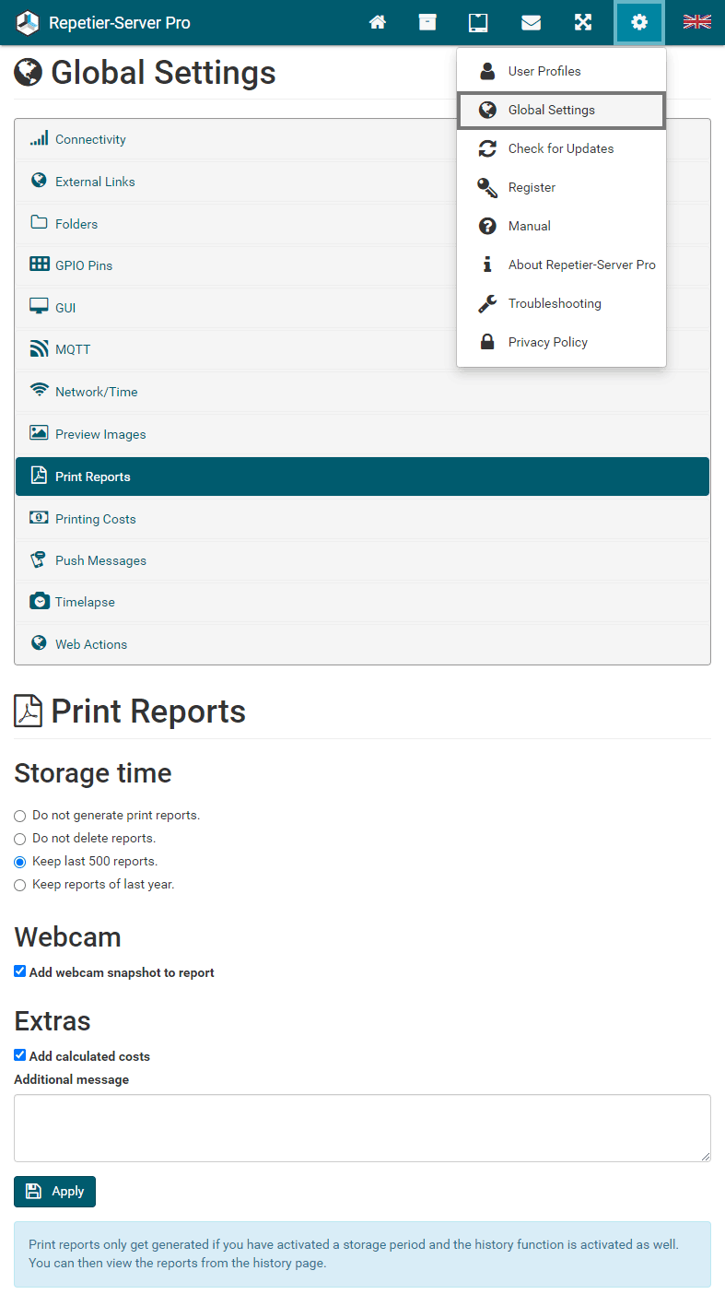
Task: Click the envelope messages icon
Action: pos(531,23)
